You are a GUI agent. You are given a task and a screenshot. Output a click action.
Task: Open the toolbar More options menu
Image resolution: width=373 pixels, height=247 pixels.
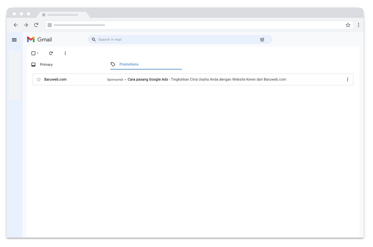(65, 53)
